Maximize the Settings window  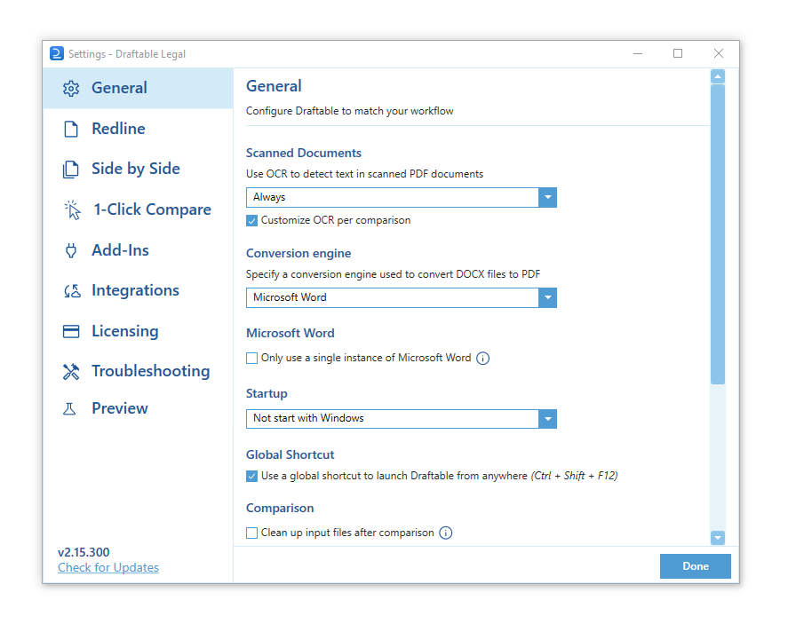tap(678, 54)
